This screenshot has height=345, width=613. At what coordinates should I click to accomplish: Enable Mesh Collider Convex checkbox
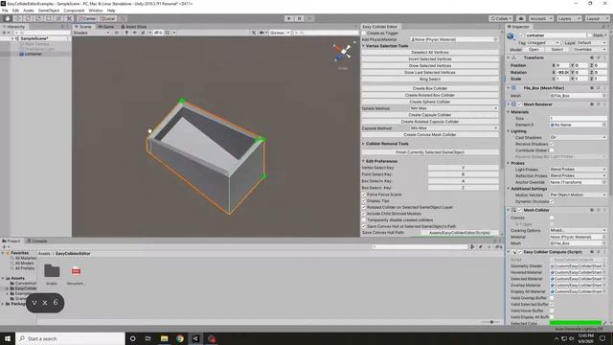pyautogui.click(x=552, y=218)
